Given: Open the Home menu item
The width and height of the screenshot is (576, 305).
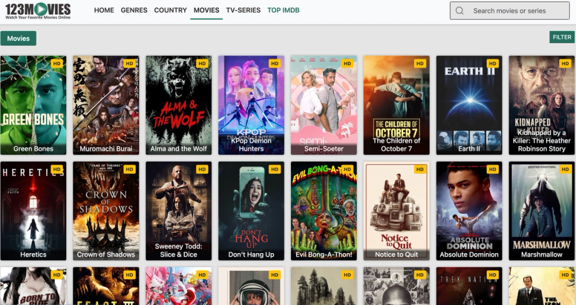Looking at the screenshot, I should [104, 10].
